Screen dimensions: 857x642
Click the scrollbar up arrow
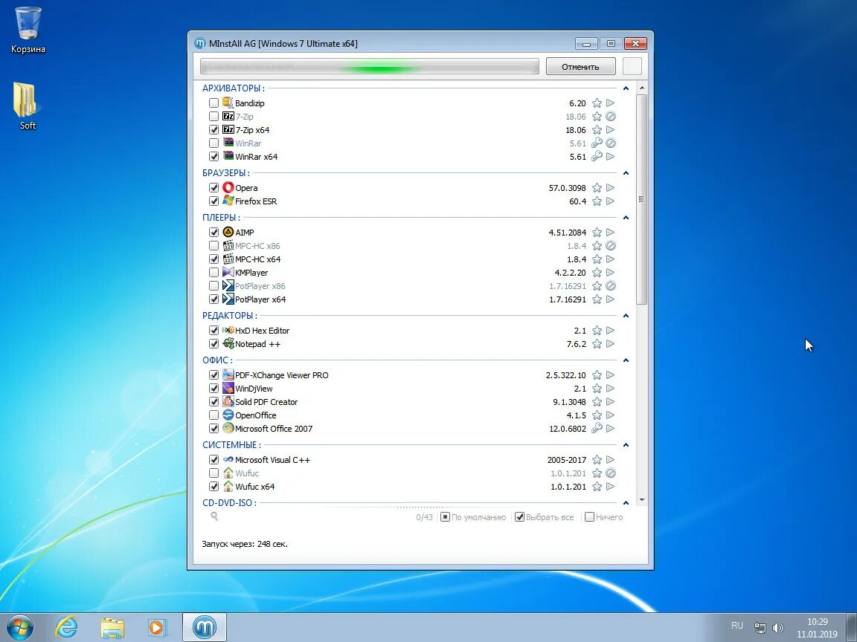(642, 88)
